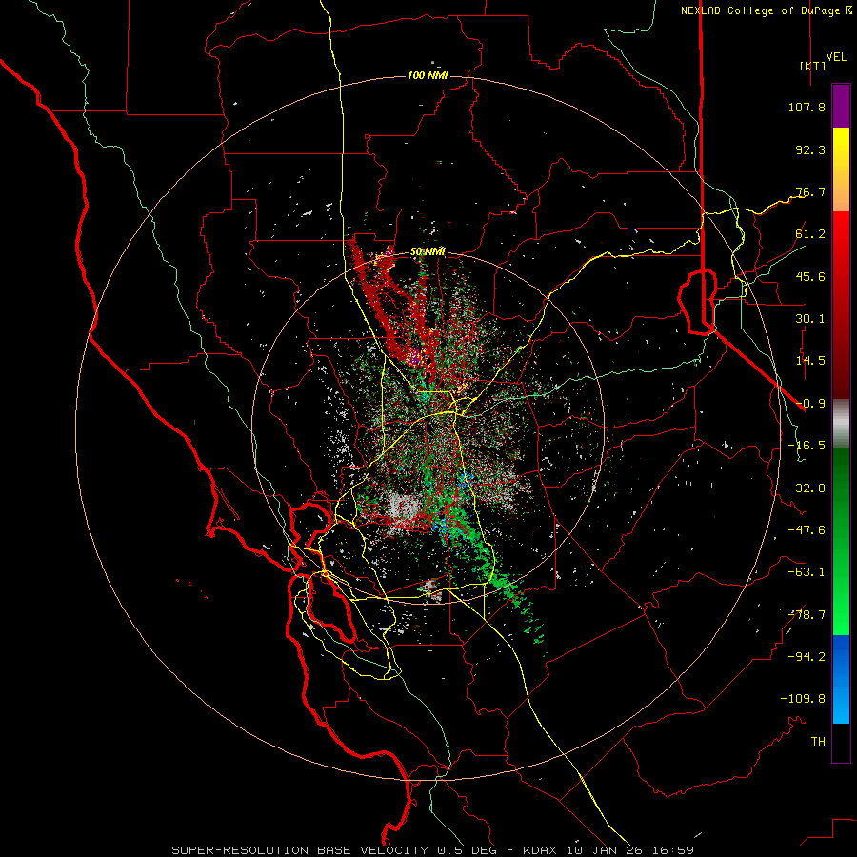Select the -32.0 velocity legend value
This screenshot has height=857, width=857.
pyautogui.click(x=807, y=488)
